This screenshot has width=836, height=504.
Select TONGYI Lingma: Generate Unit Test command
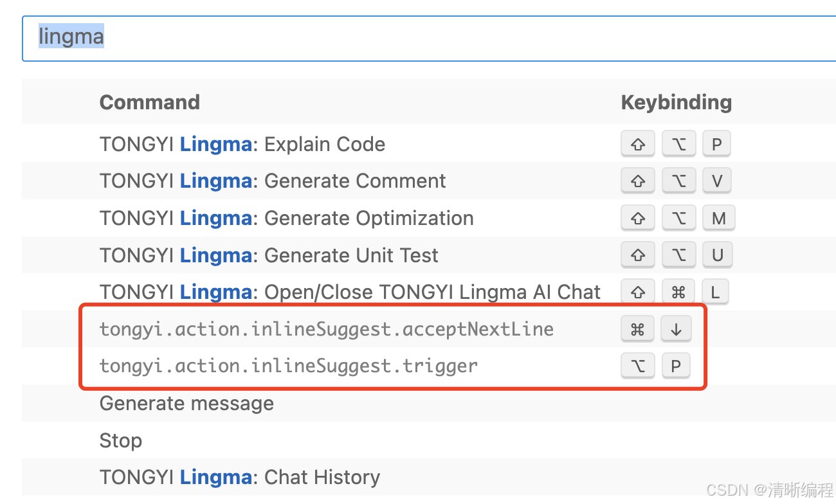269,256
